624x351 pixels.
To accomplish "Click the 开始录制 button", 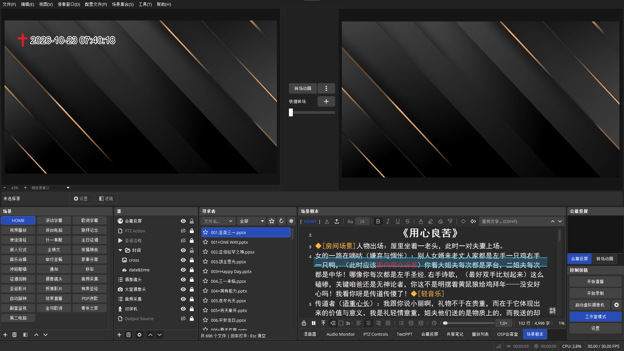I will [x=595, y=293].
